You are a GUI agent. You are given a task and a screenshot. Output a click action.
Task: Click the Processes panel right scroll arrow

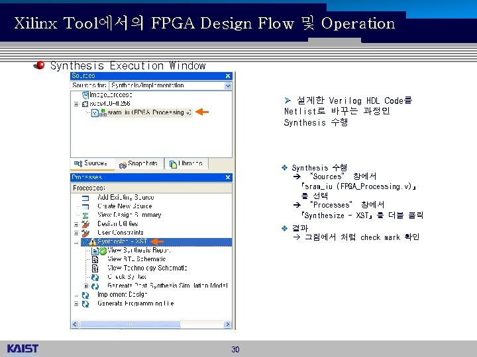pos(227,324)
